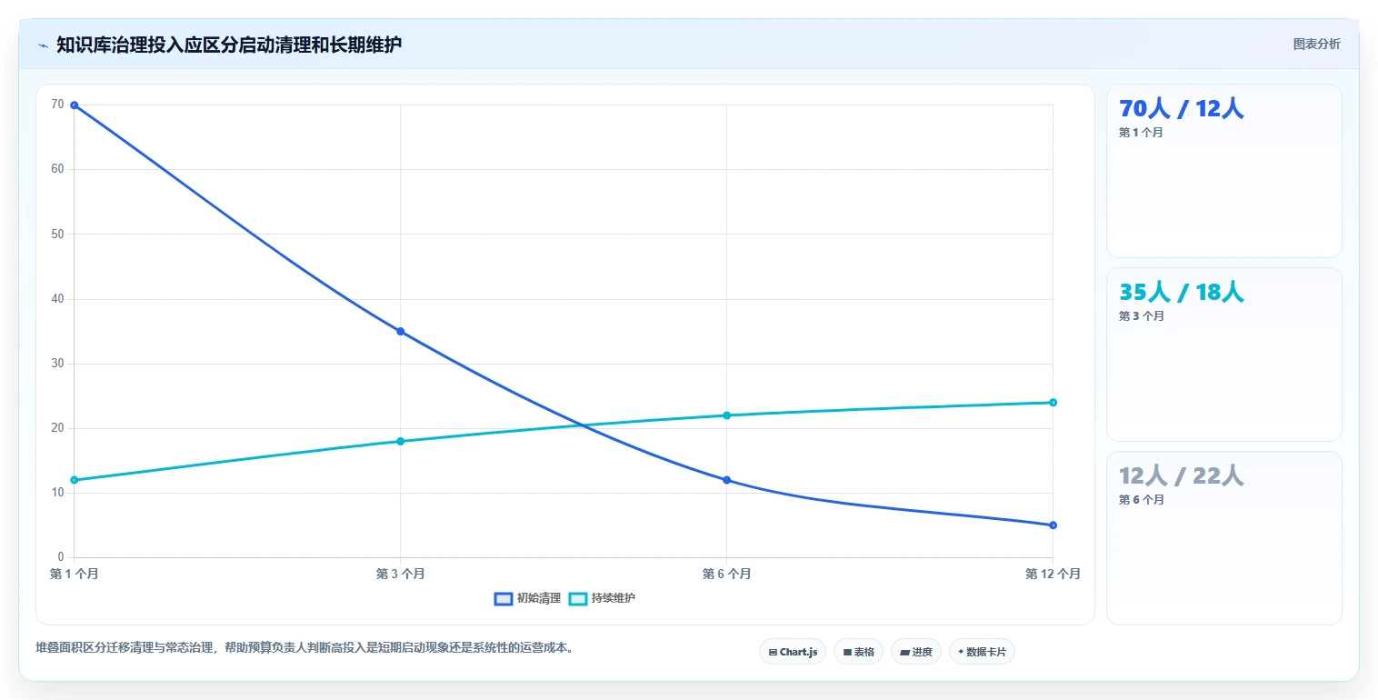Click the 初始清理 data point at 70
The image size is (1378, 700).
[x=74, y=105]
